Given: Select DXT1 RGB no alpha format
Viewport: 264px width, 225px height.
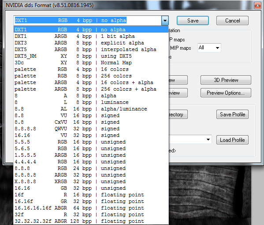Looking at the screenshot, I should [x=91, y=30].
